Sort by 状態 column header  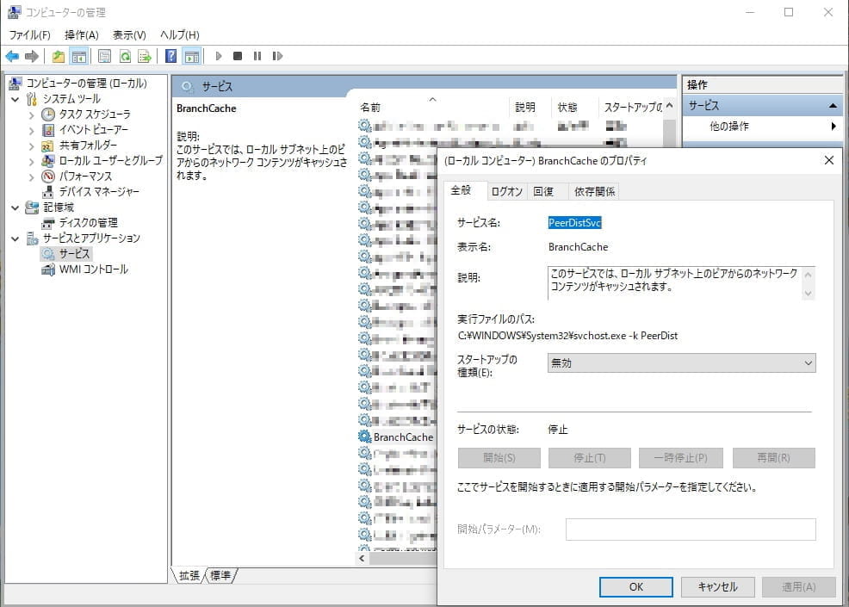click(574, 108)
